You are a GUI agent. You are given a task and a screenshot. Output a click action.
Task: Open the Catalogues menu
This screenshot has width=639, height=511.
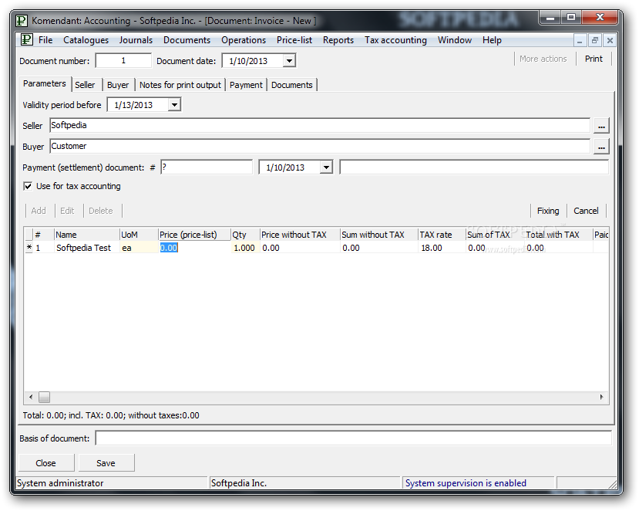pos(86,40)
